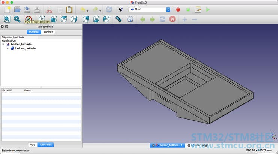
Task: Activate the What's This help cursor
Action: pos(121,9)
